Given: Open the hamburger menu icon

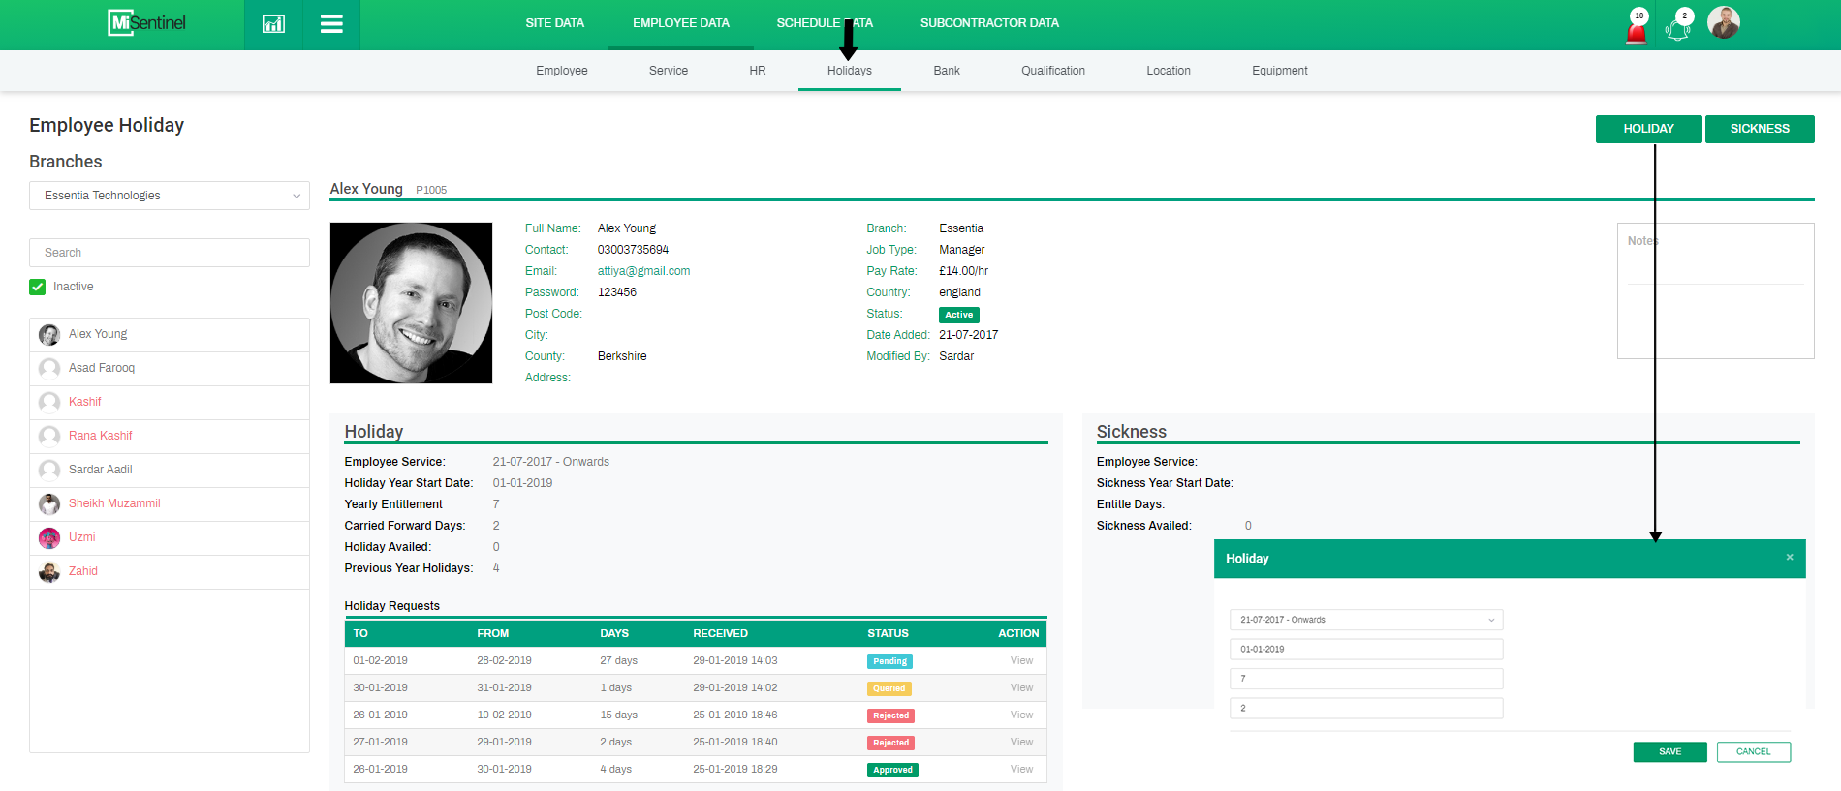Looking at the screenshot, I should (x=331, y=24).
